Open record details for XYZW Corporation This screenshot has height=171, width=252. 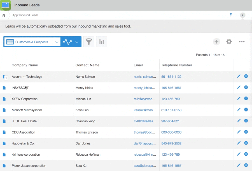click(4, 99)
